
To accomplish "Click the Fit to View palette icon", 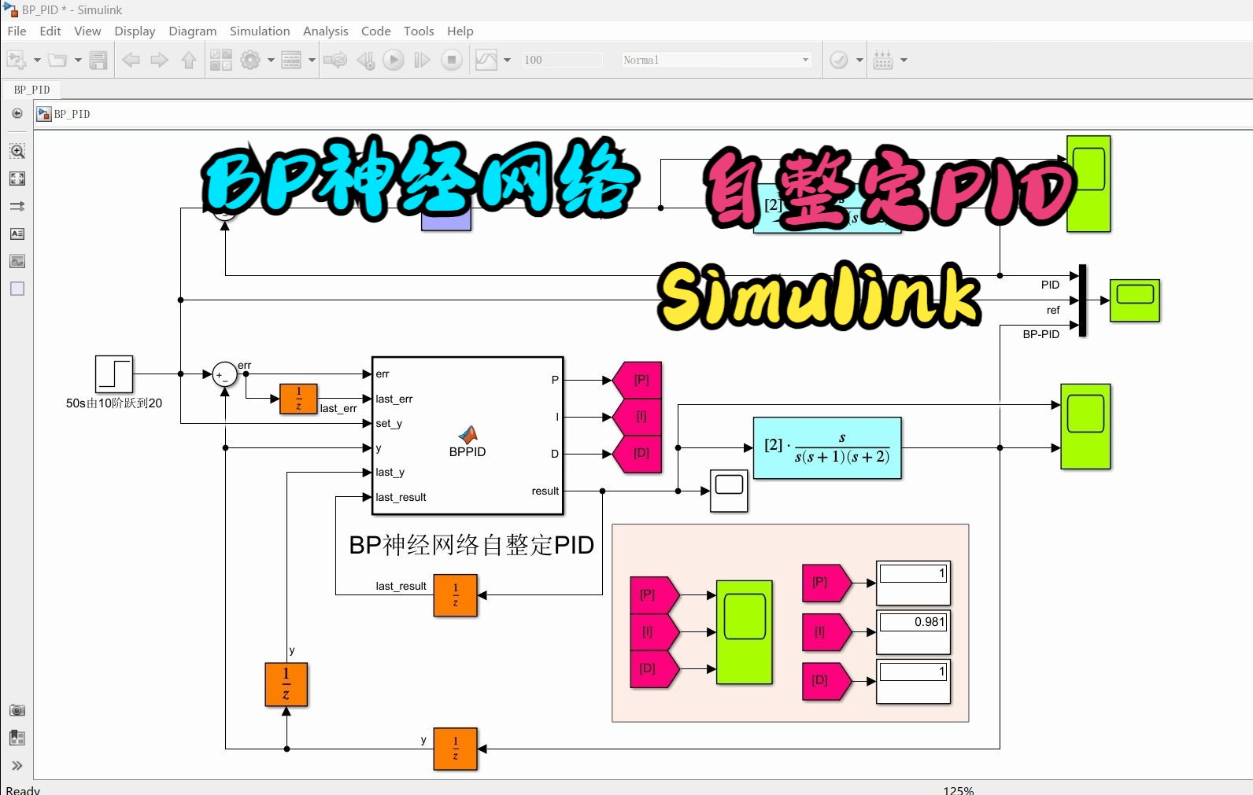I will (x=17, y=179).
